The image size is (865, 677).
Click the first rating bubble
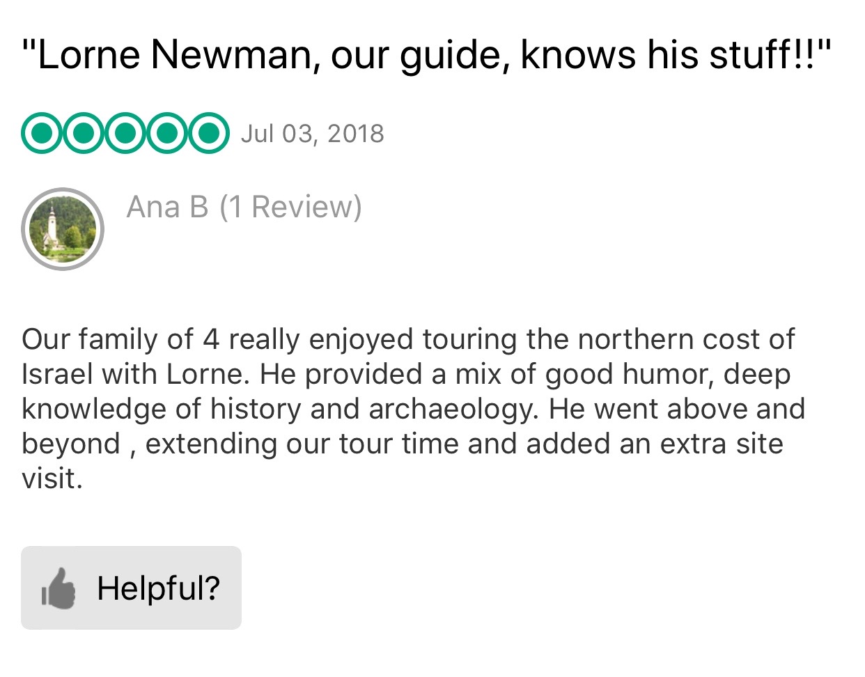(42, 133)
